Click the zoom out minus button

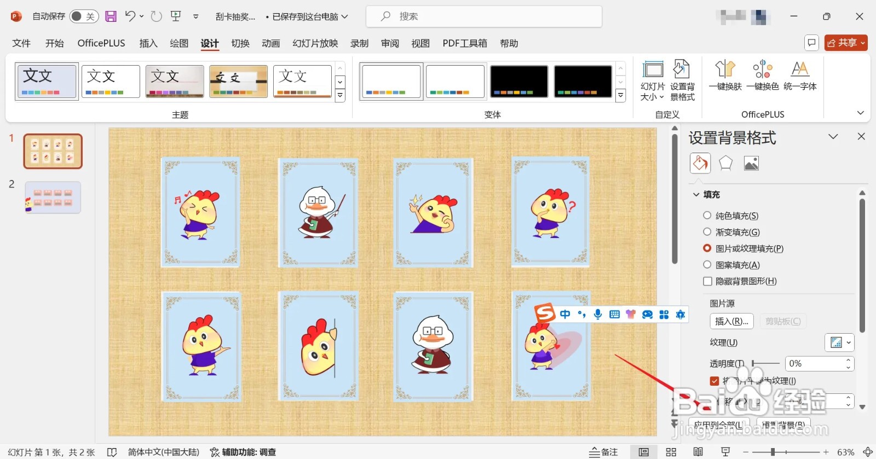point(745,452)
